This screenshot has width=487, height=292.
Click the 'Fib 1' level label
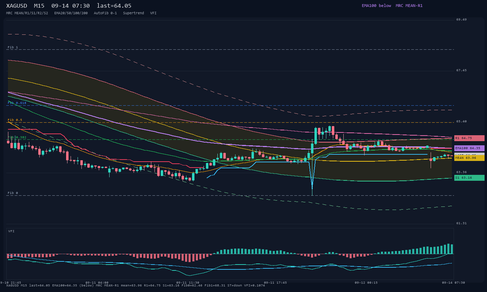pyautogui.click(x=13, y=47)
